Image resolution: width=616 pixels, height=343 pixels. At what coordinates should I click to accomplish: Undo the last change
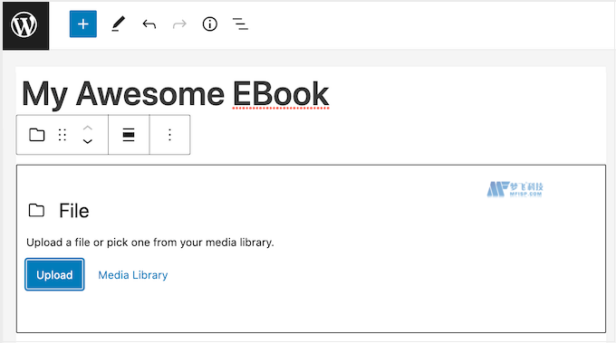pos(149,24)
